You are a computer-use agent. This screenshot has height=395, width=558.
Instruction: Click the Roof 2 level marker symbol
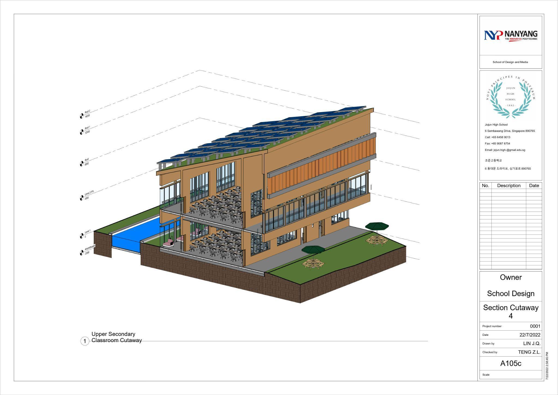pyautogui.click(x=81, y=116)
